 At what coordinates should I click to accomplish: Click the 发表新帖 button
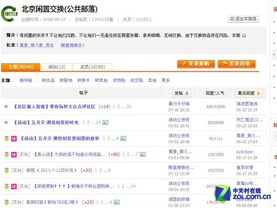[196, 64]
